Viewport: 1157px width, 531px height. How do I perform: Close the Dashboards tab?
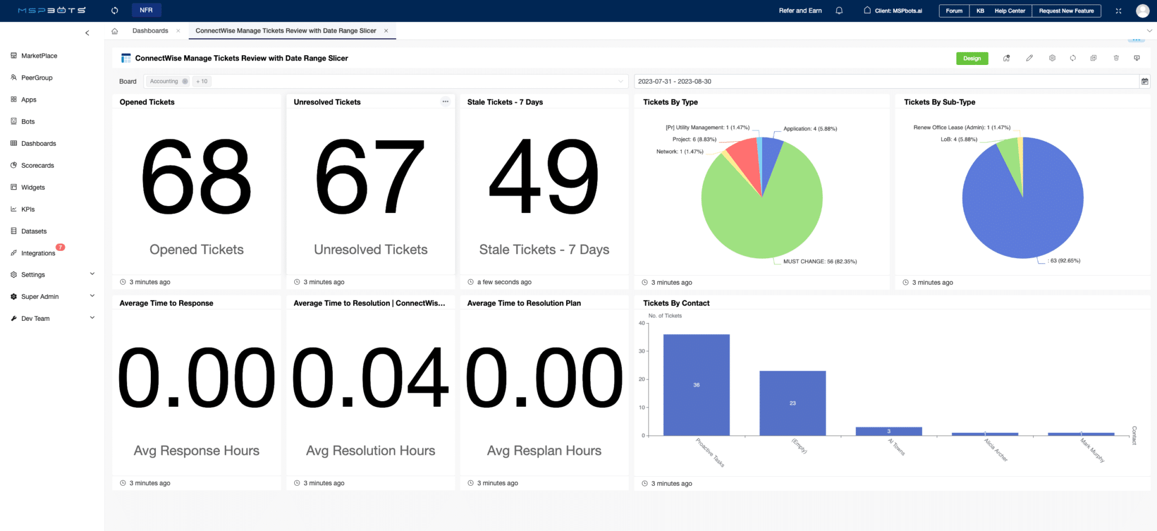[x=178, y=31]
